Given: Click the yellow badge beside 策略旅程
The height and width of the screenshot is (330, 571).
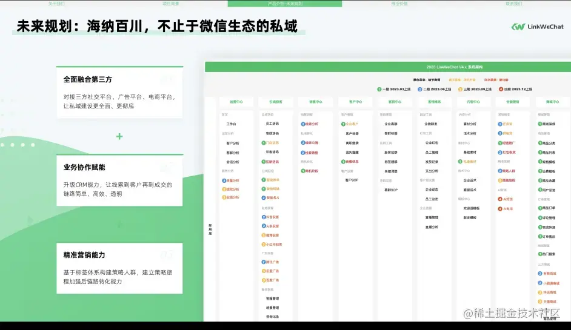Looking at the screenshot, I should (x=500, y=180).
